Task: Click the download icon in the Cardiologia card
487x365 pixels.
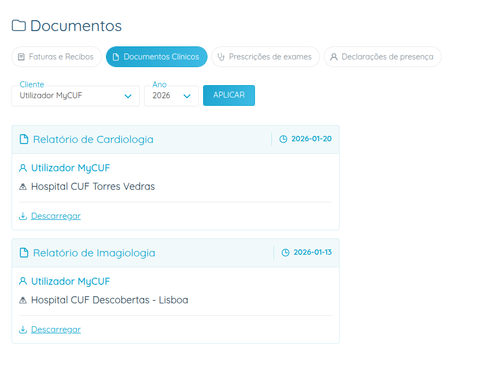Action: (x=23, y=216)
